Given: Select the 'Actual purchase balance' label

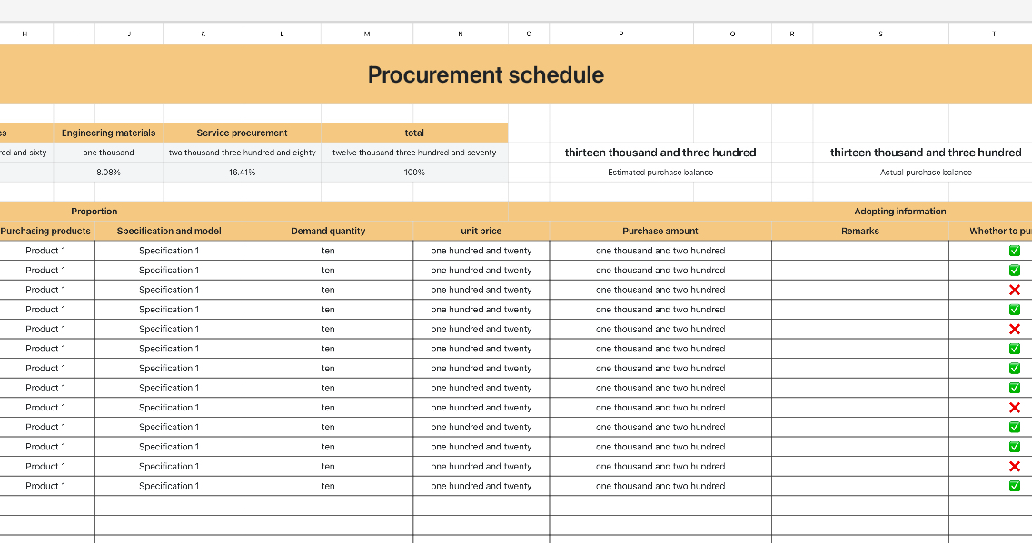Looking at the screenshot, I should tap(926, 173).
